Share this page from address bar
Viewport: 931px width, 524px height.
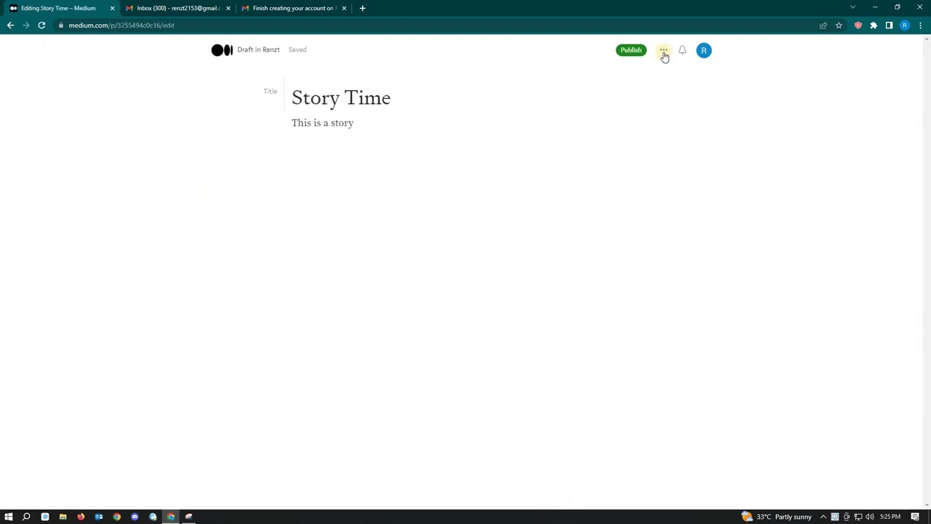(823, 25)
